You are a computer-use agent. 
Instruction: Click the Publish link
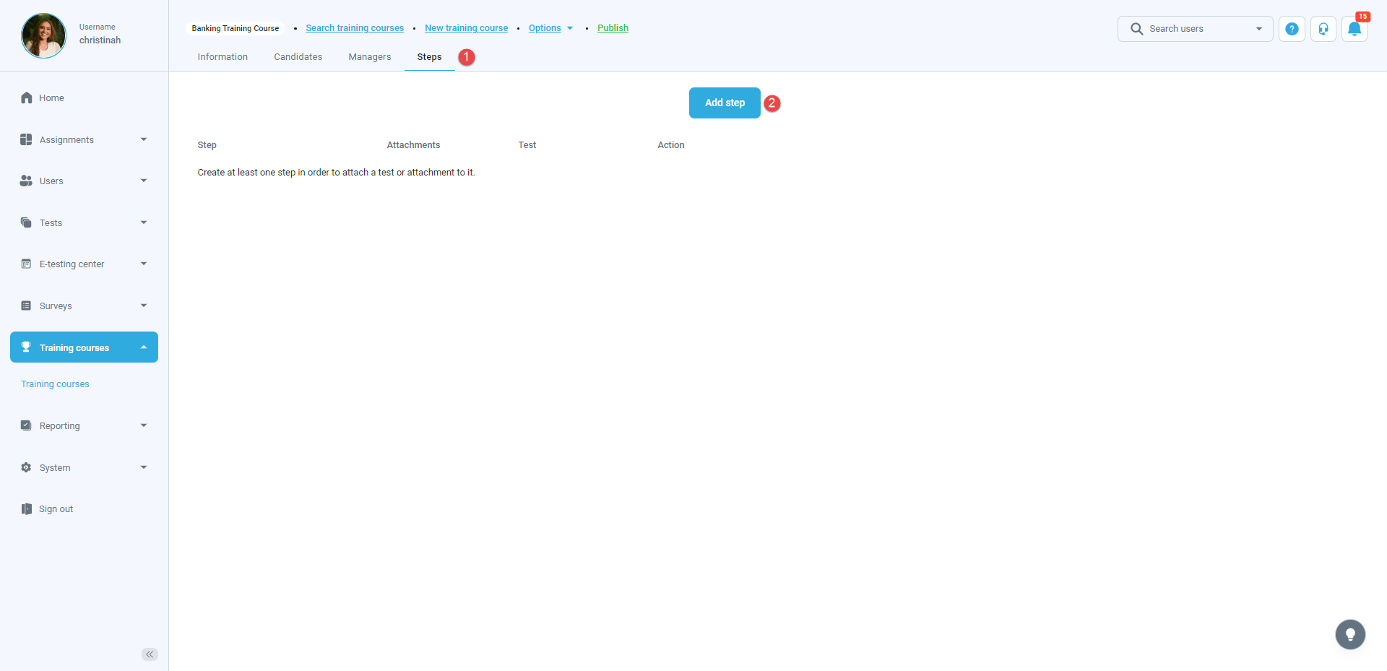pos(613,28)
